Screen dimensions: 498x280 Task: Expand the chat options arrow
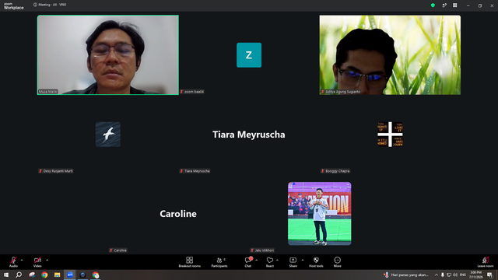[x=256, y=260]
